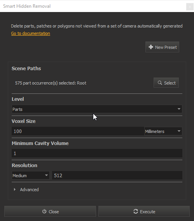Open the Resolution Medium dropdown

[x=31, y=176]
